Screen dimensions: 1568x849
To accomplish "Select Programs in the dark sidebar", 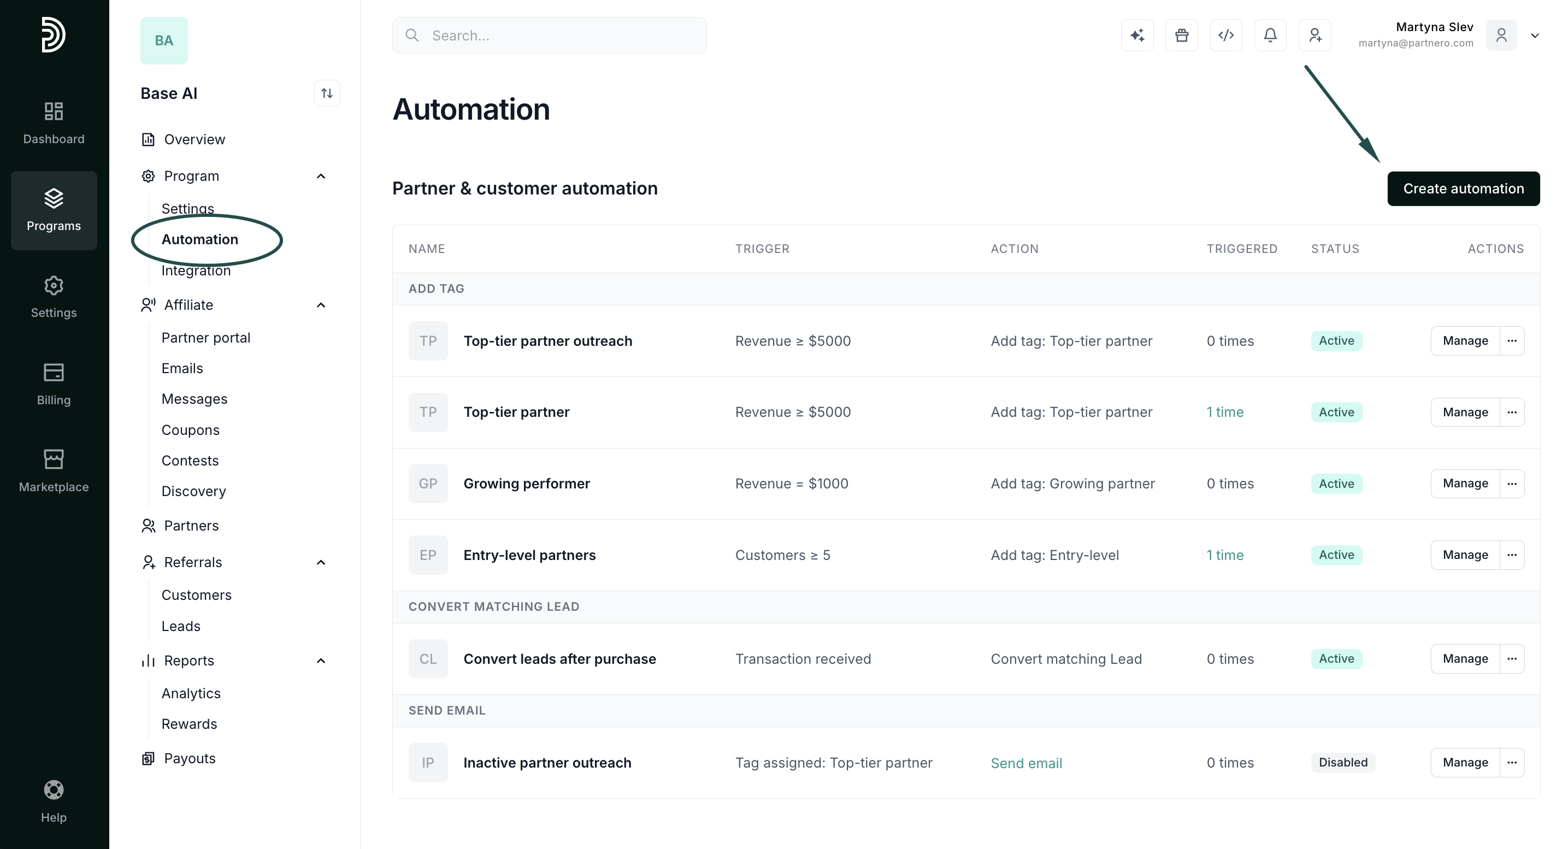I will click(54, 210).
